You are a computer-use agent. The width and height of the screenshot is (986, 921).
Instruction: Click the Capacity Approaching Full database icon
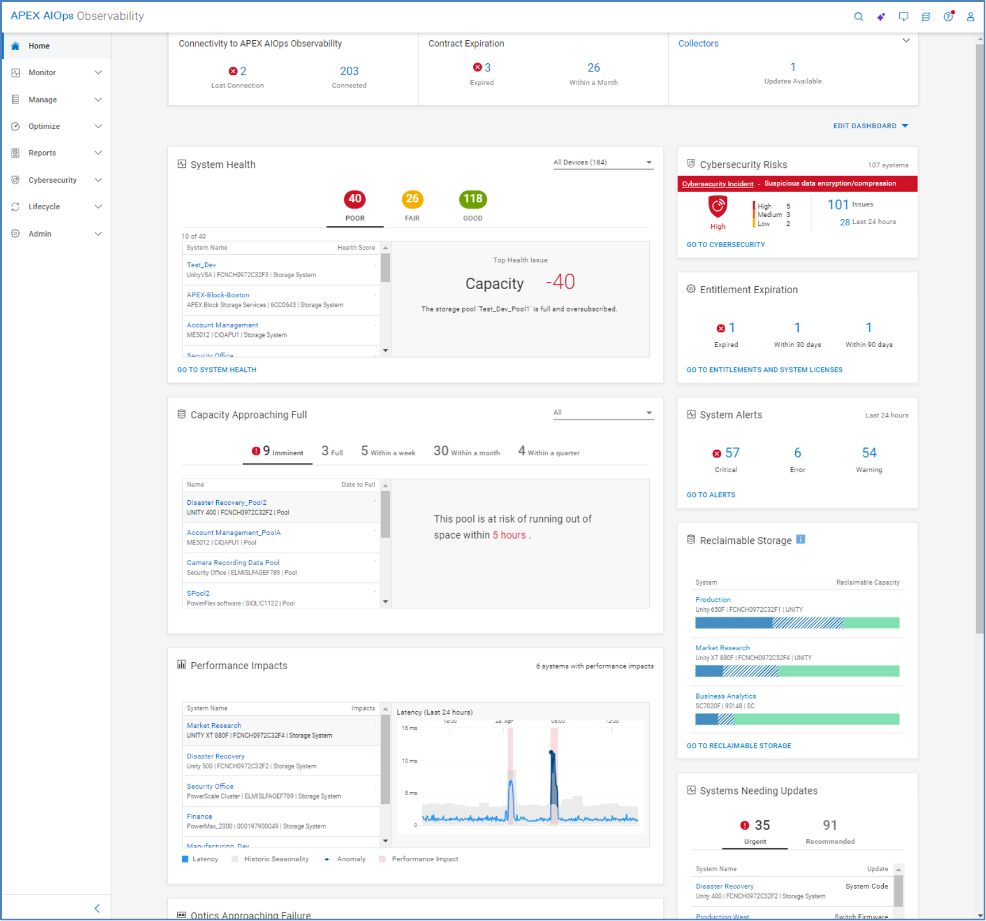tap(182, 414)
